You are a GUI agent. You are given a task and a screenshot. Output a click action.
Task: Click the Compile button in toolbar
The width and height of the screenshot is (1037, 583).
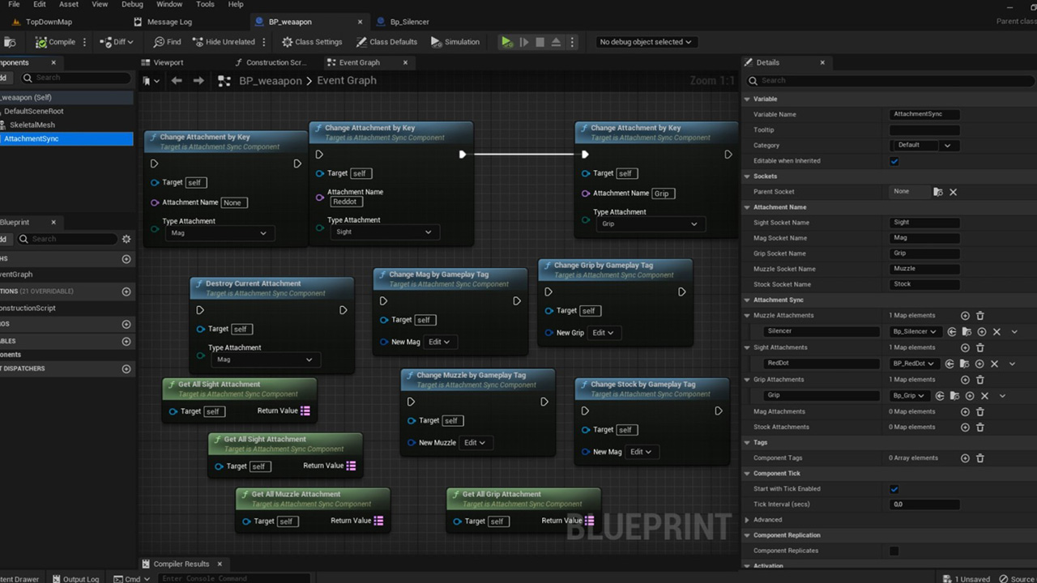[x=55, y=42]
